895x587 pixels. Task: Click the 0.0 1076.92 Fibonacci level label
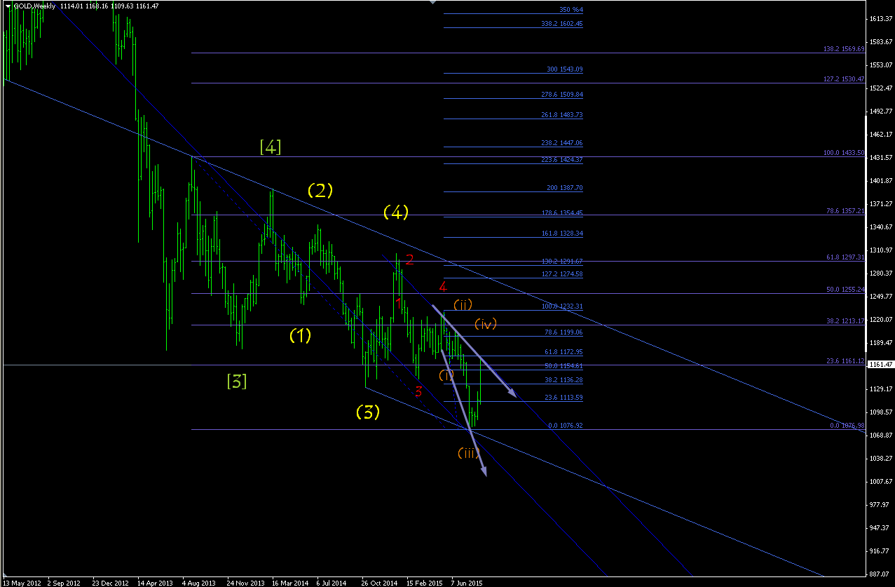pyautogui.click(x=564, y=425)
